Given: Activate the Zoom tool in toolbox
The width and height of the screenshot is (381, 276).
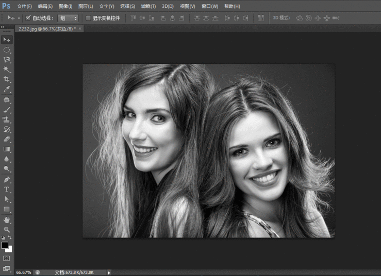Looking at the screenshot, I should [x=7, y=229].
